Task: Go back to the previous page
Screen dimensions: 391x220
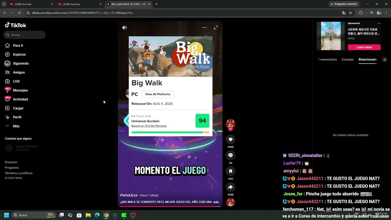Action: [5, 13]
